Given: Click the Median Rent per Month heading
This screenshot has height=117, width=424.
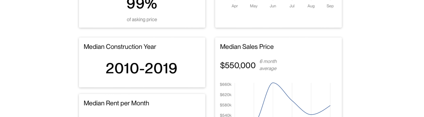Looking at the screenshot, I should tap(116, 103).
